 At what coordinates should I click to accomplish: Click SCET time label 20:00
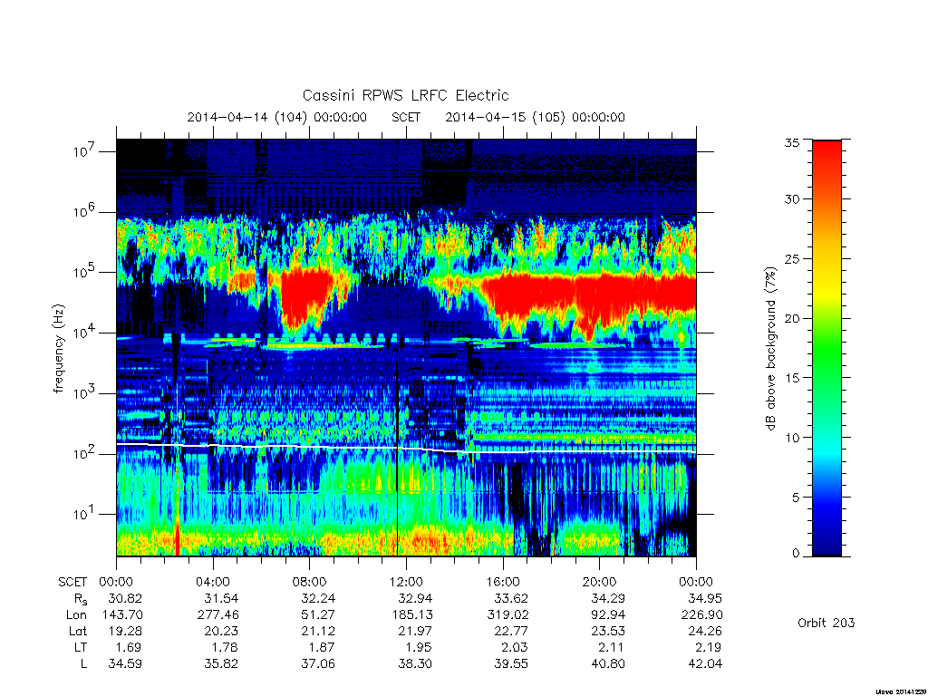(600, 582)
